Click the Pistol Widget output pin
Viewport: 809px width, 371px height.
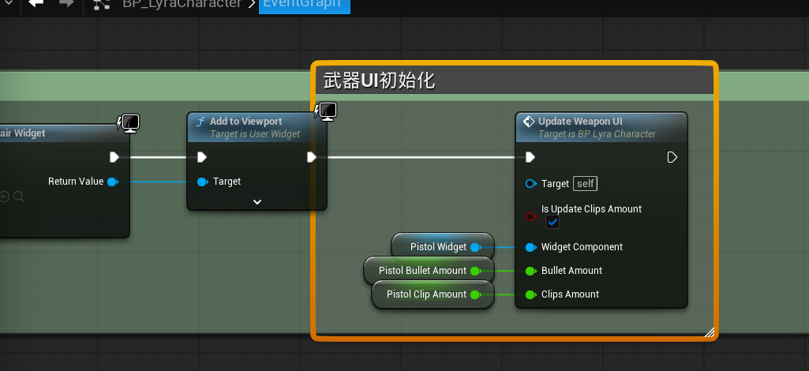475,247
